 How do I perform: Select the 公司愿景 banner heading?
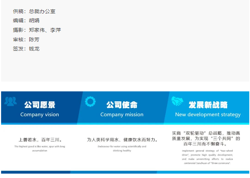(40, 105)
